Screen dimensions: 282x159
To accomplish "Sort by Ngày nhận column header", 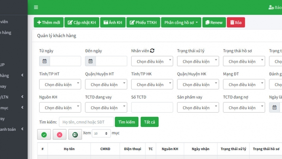I will click(x=200, y=149).
